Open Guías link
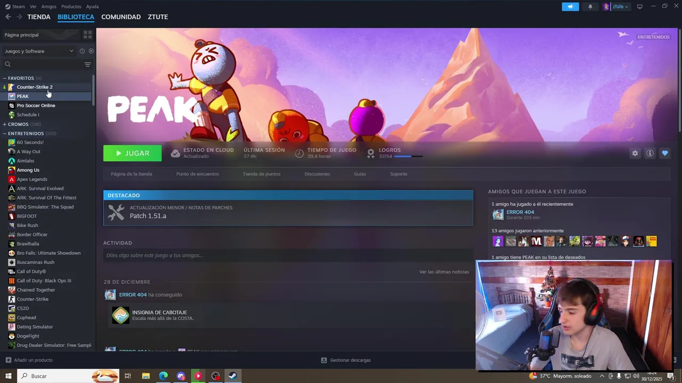 tap(360, 174)
